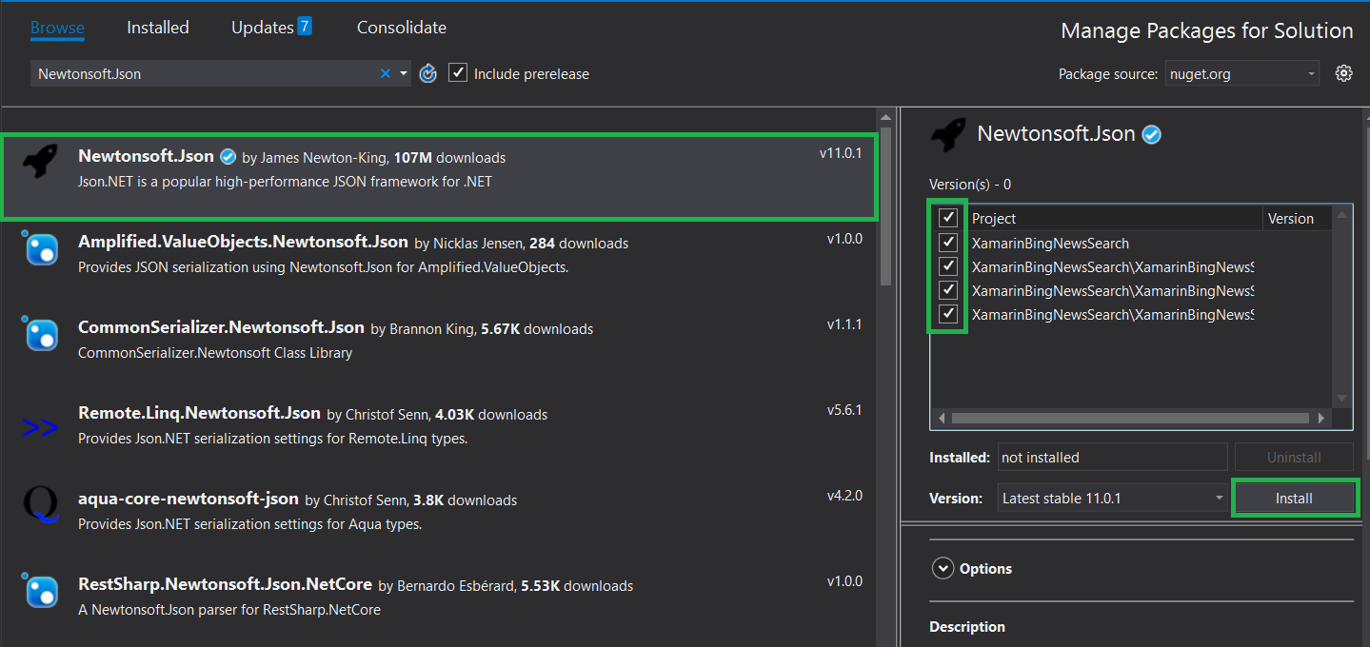The height and width of the screenshot is (647, 1370).
Task: Open the search box dropdown arrow
Action: pyautogui.click(x=404, y=73)
